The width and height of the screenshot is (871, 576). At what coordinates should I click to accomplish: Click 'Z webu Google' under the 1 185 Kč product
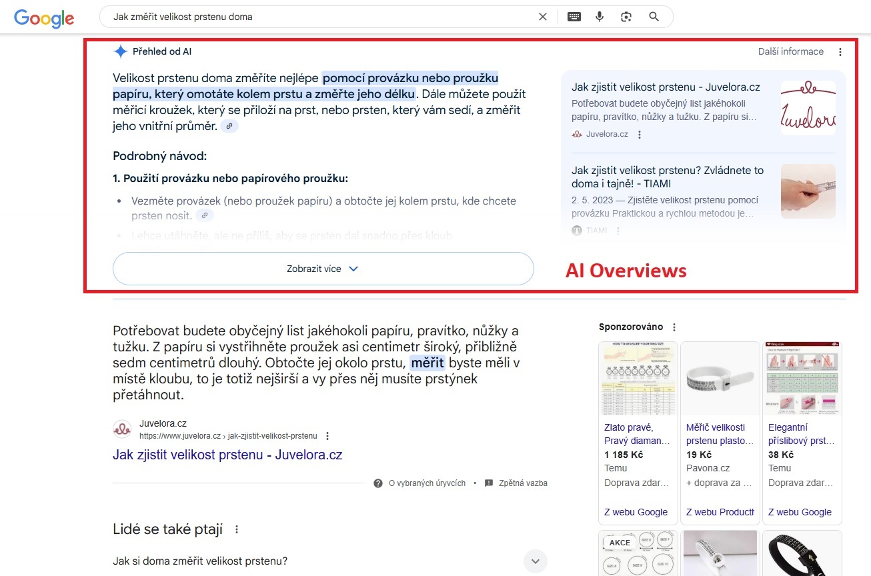636,512
